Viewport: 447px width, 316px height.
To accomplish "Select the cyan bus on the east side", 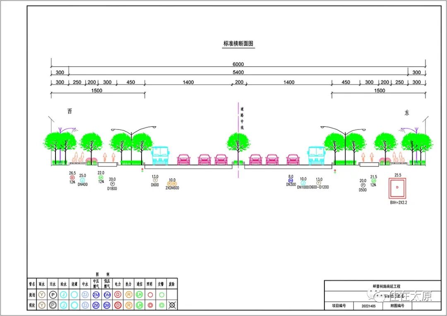I will tap(316, 155).
